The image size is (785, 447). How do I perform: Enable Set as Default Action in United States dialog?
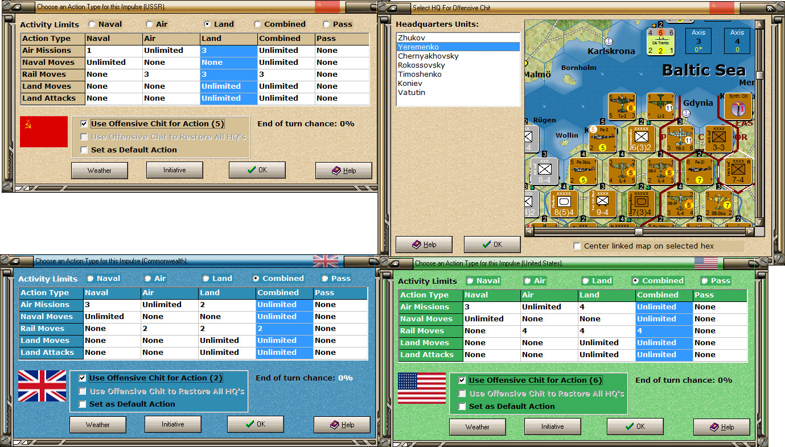point(462,407)
